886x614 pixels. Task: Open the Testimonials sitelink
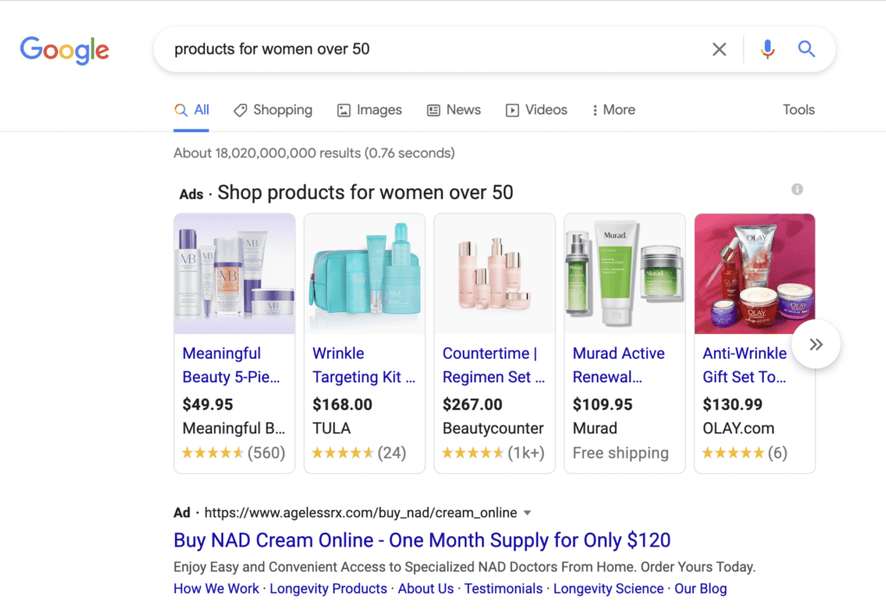pos(504,589)
